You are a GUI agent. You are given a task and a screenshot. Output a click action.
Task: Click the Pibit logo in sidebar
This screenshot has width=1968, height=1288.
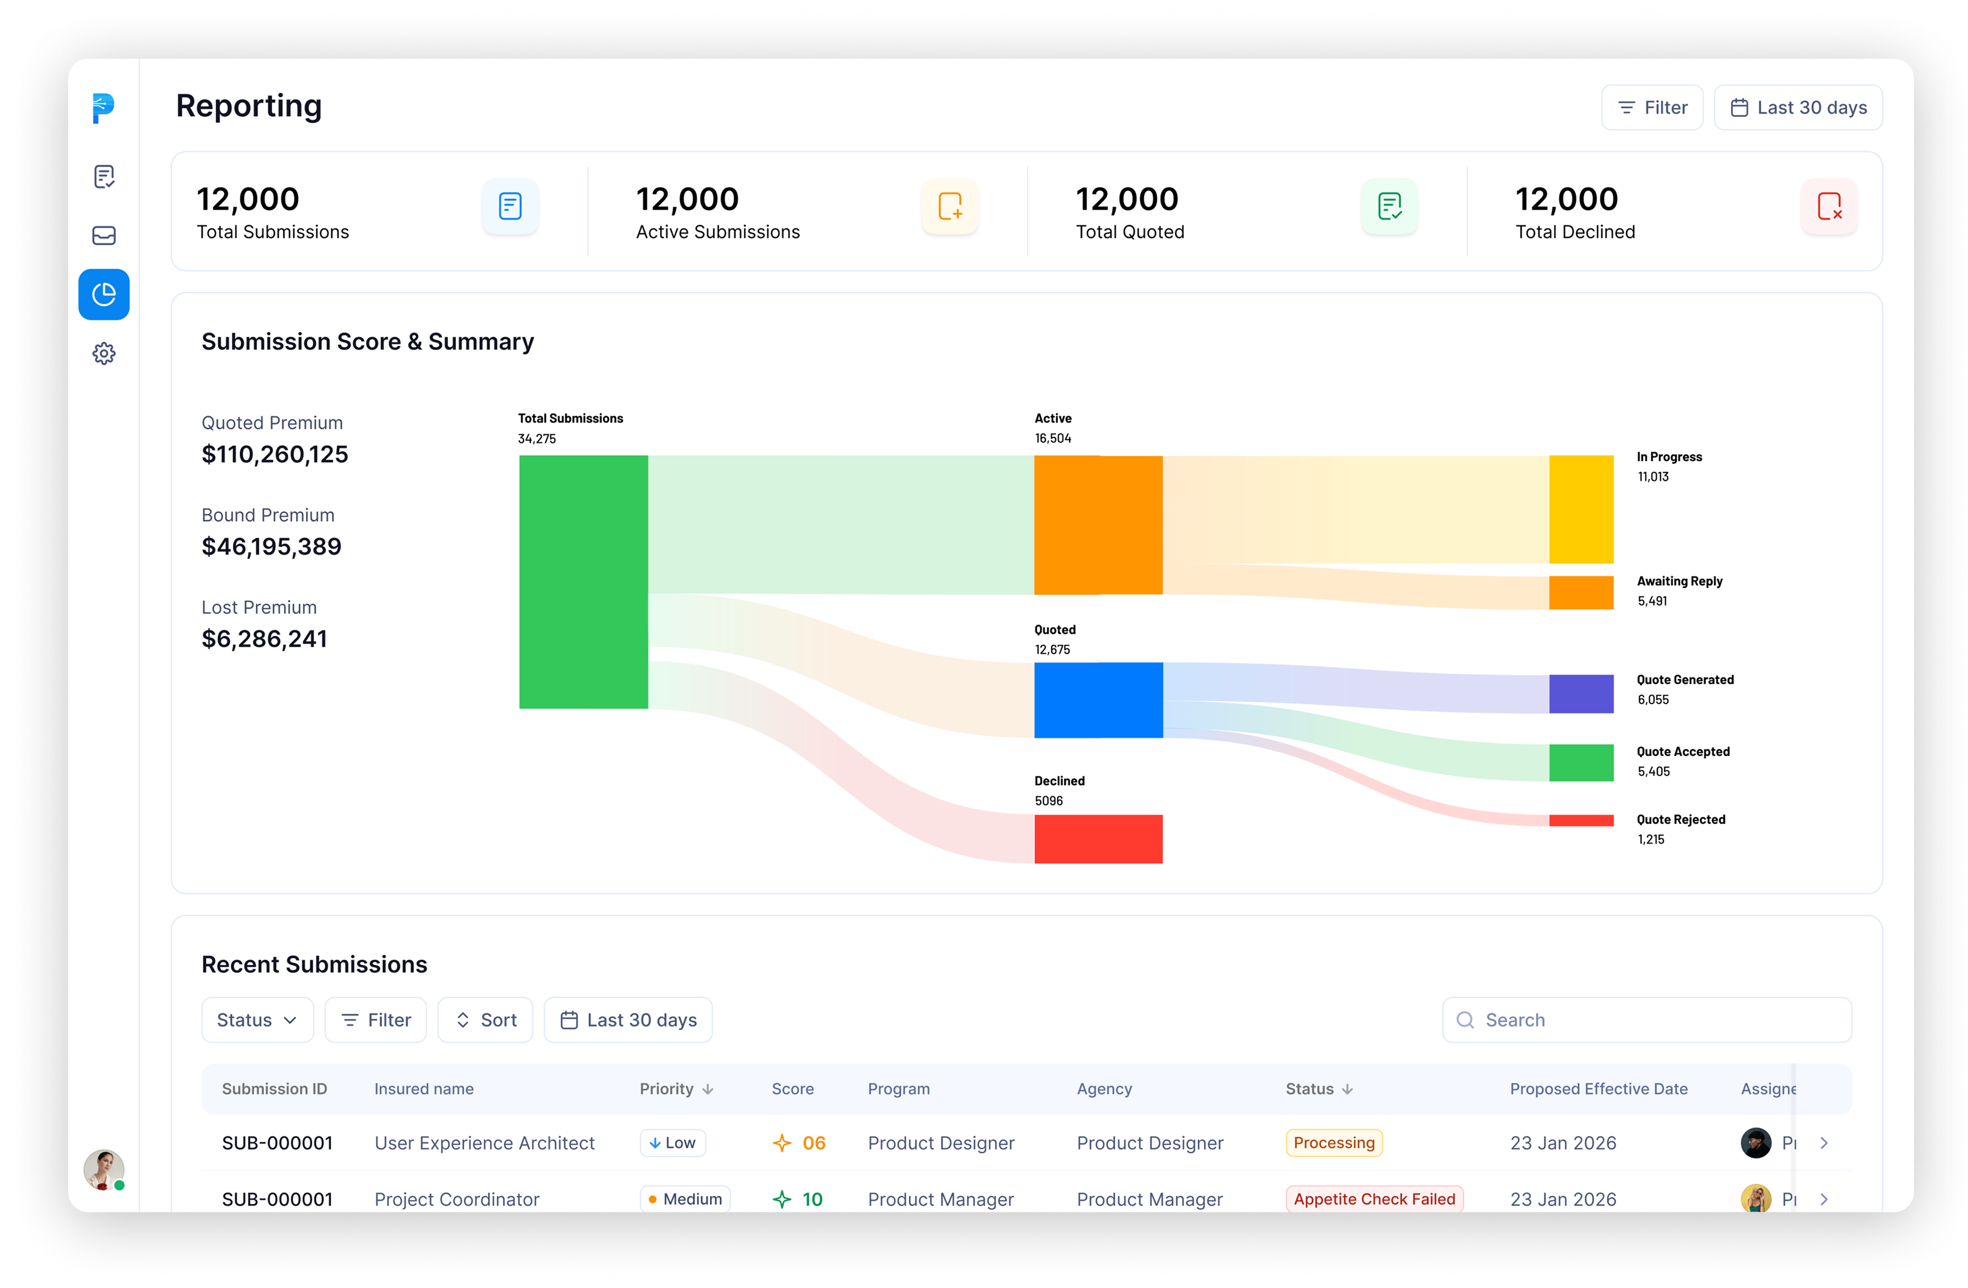pyautogui.click(x=103, y=108)
